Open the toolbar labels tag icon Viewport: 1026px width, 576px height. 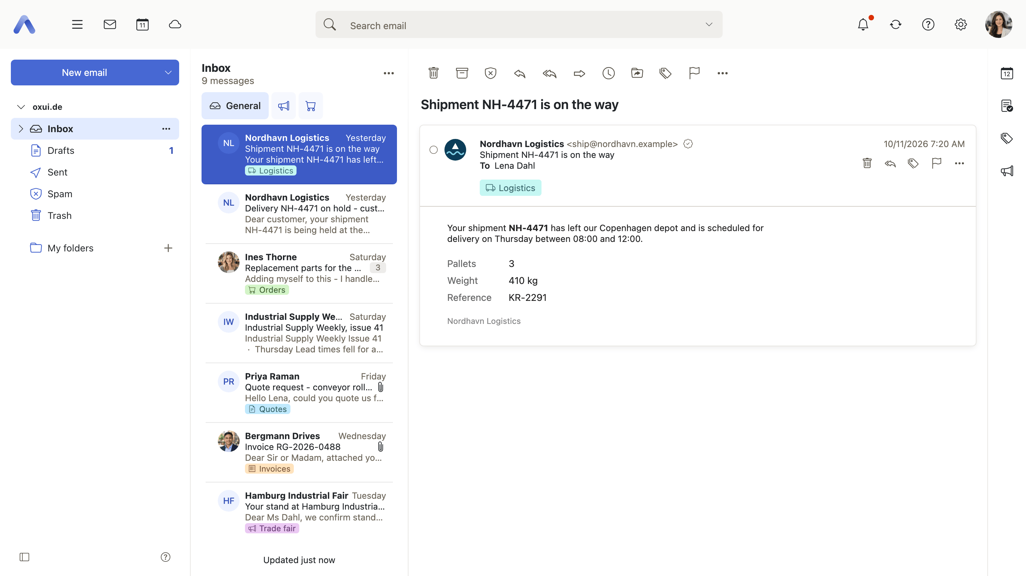pyautogui.click(x=665, y=73)
